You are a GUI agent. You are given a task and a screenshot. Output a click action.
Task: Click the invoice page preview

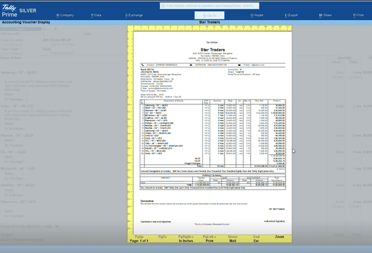tap(213, 133)
